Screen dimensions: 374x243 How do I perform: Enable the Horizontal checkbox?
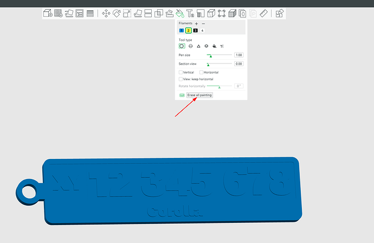coord(201,72)
